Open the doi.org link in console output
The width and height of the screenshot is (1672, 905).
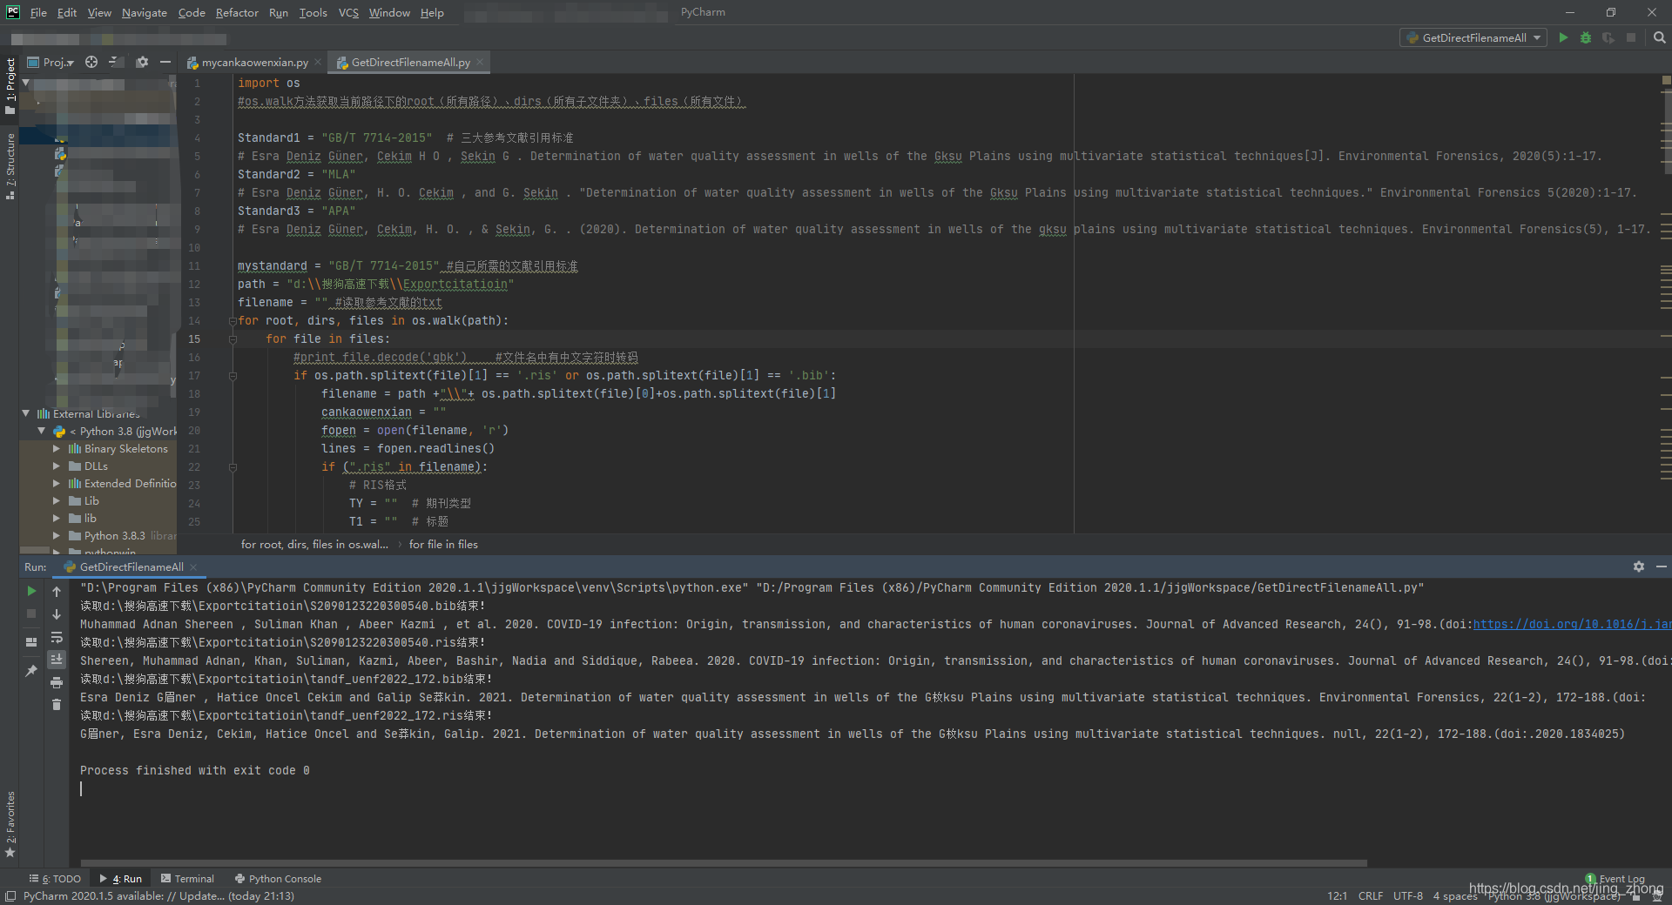1571,624
